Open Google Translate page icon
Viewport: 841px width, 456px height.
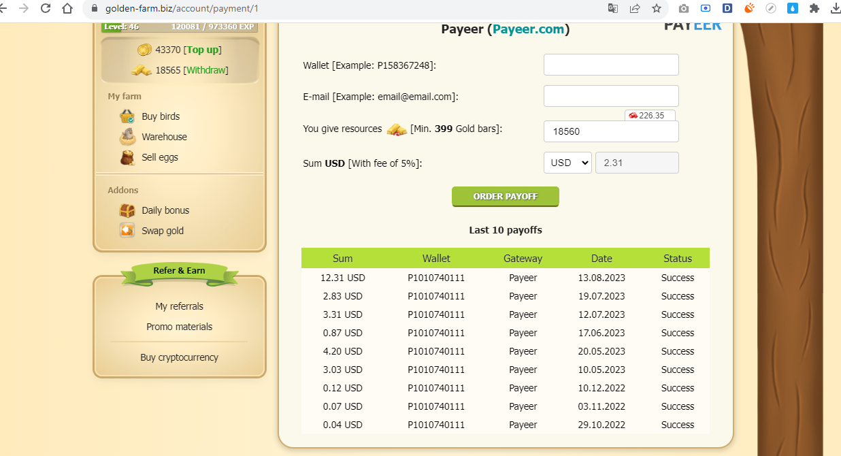pyautogui.click(x=613, y=9)
